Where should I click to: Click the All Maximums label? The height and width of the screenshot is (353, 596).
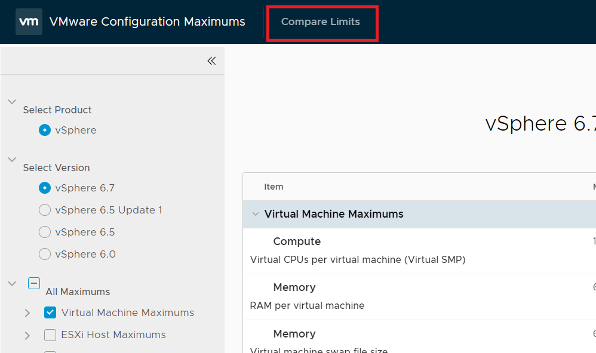click(x=78, y=292)
